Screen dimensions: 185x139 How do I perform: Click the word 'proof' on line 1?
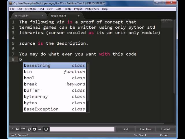point(87,22)
